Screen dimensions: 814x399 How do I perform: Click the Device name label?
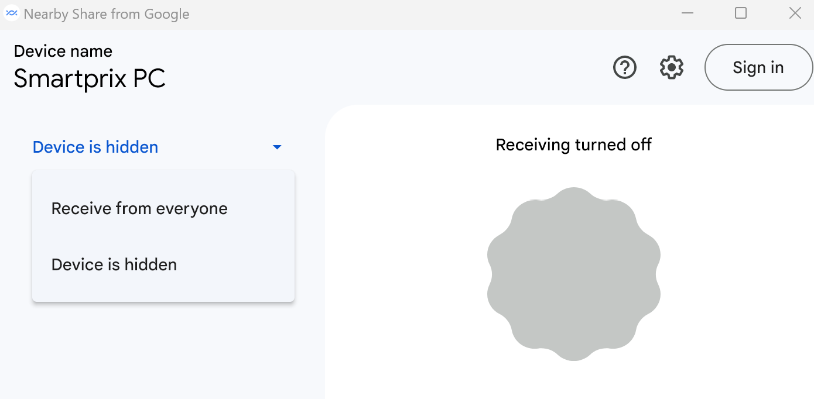[63, 51]
